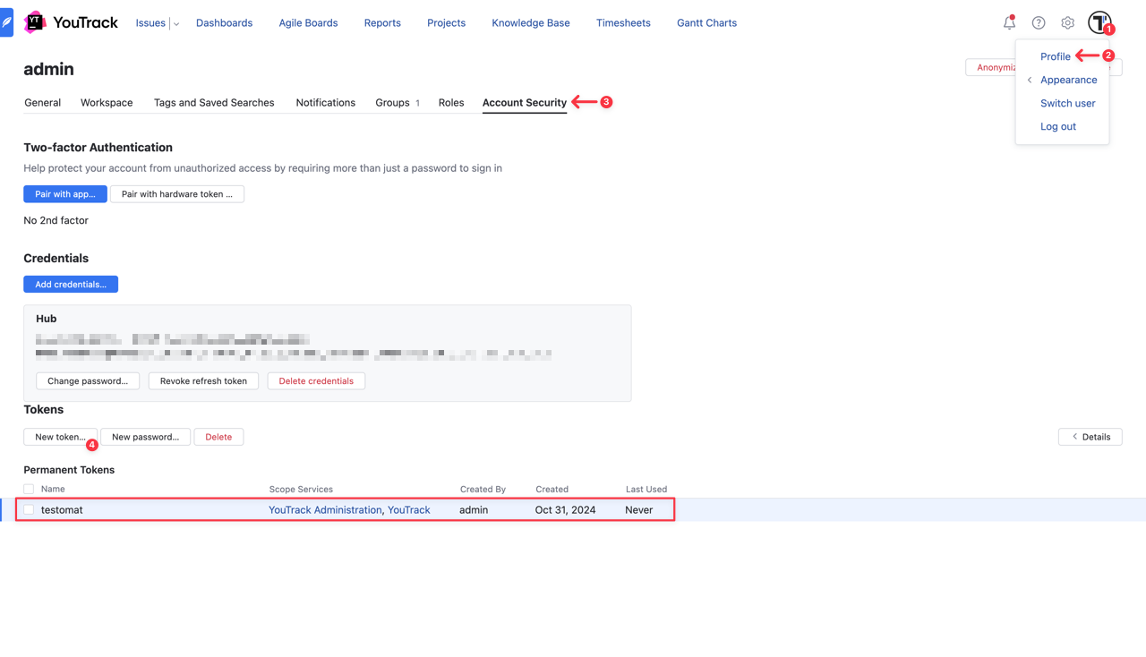Click the admin avatar in the top bar
The height and width of the screenshot is (657, 1146).
click(x=1099, y=22)
